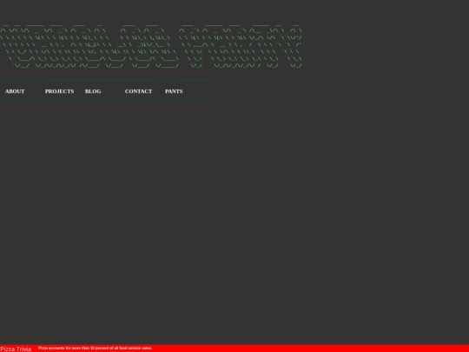Click the Pizza Trivia label in red bar

[x=16, y=349]
